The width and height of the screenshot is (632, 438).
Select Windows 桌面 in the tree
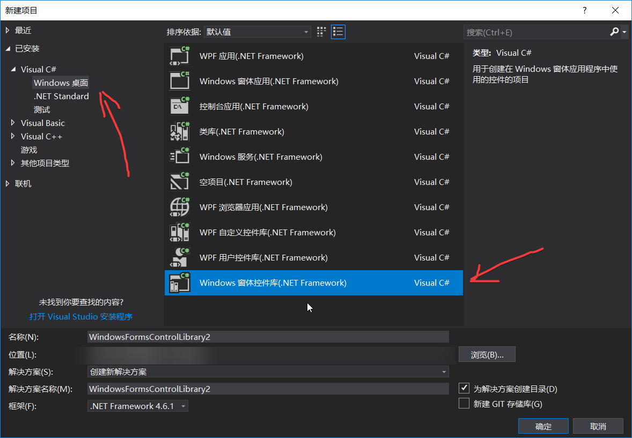click(x=61, y=83)
